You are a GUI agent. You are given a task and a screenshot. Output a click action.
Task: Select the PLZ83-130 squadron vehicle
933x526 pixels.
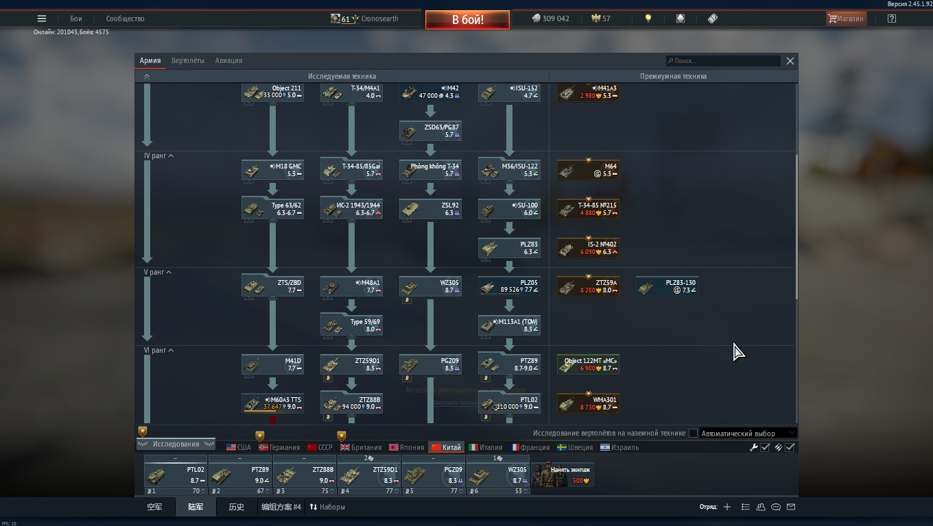[x=667, y=287]
